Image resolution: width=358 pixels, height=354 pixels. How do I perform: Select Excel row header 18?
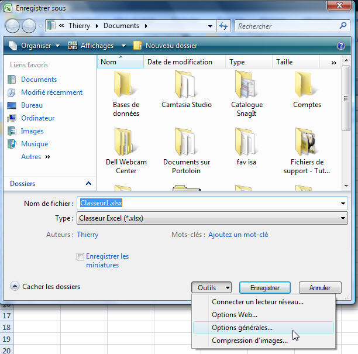(6, 327)
